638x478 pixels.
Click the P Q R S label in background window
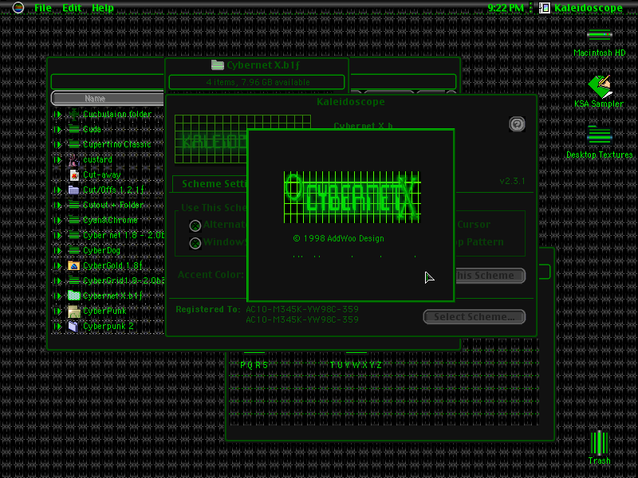(x=254, y=365)
